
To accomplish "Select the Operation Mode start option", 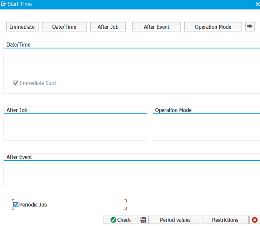I will click(212, 27).
